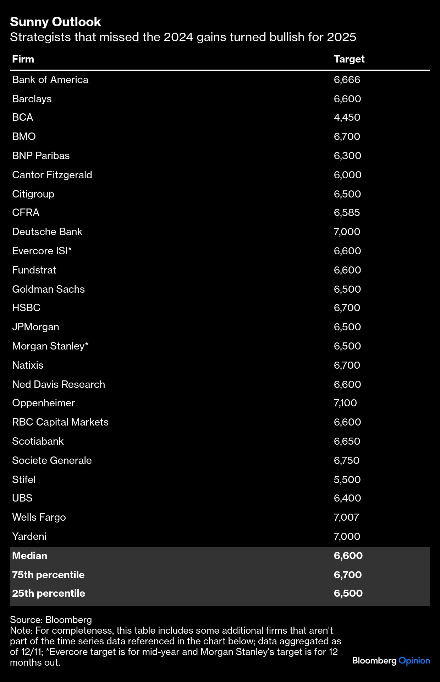Click the Firm column header
Viewport: 440px width, 682px height.
point(23,59)
